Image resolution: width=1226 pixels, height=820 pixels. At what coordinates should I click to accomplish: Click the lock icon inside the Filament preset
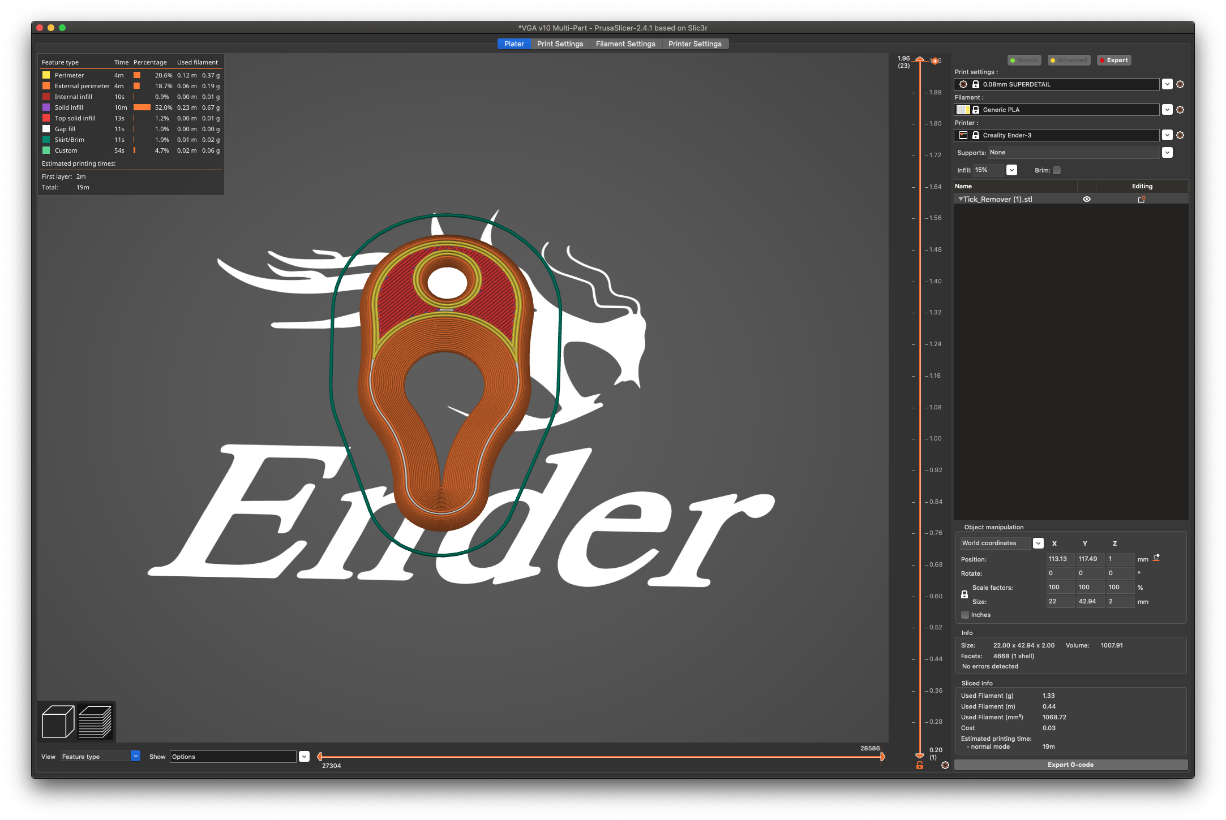[x=976, y=110]
